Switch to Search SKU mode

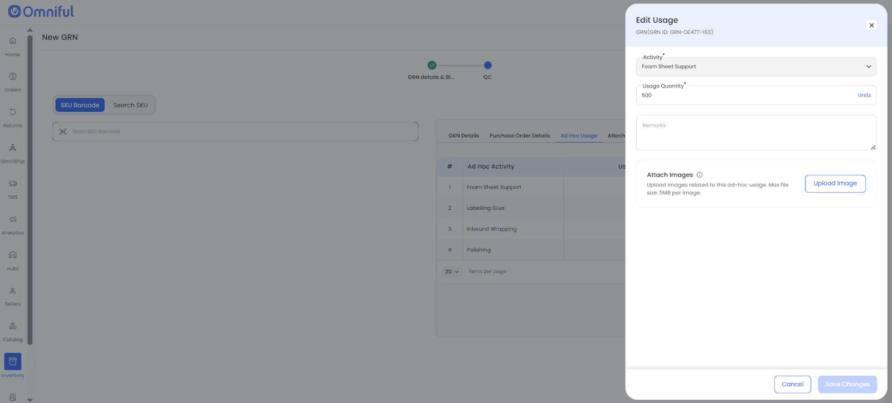[x=130, y=105]
